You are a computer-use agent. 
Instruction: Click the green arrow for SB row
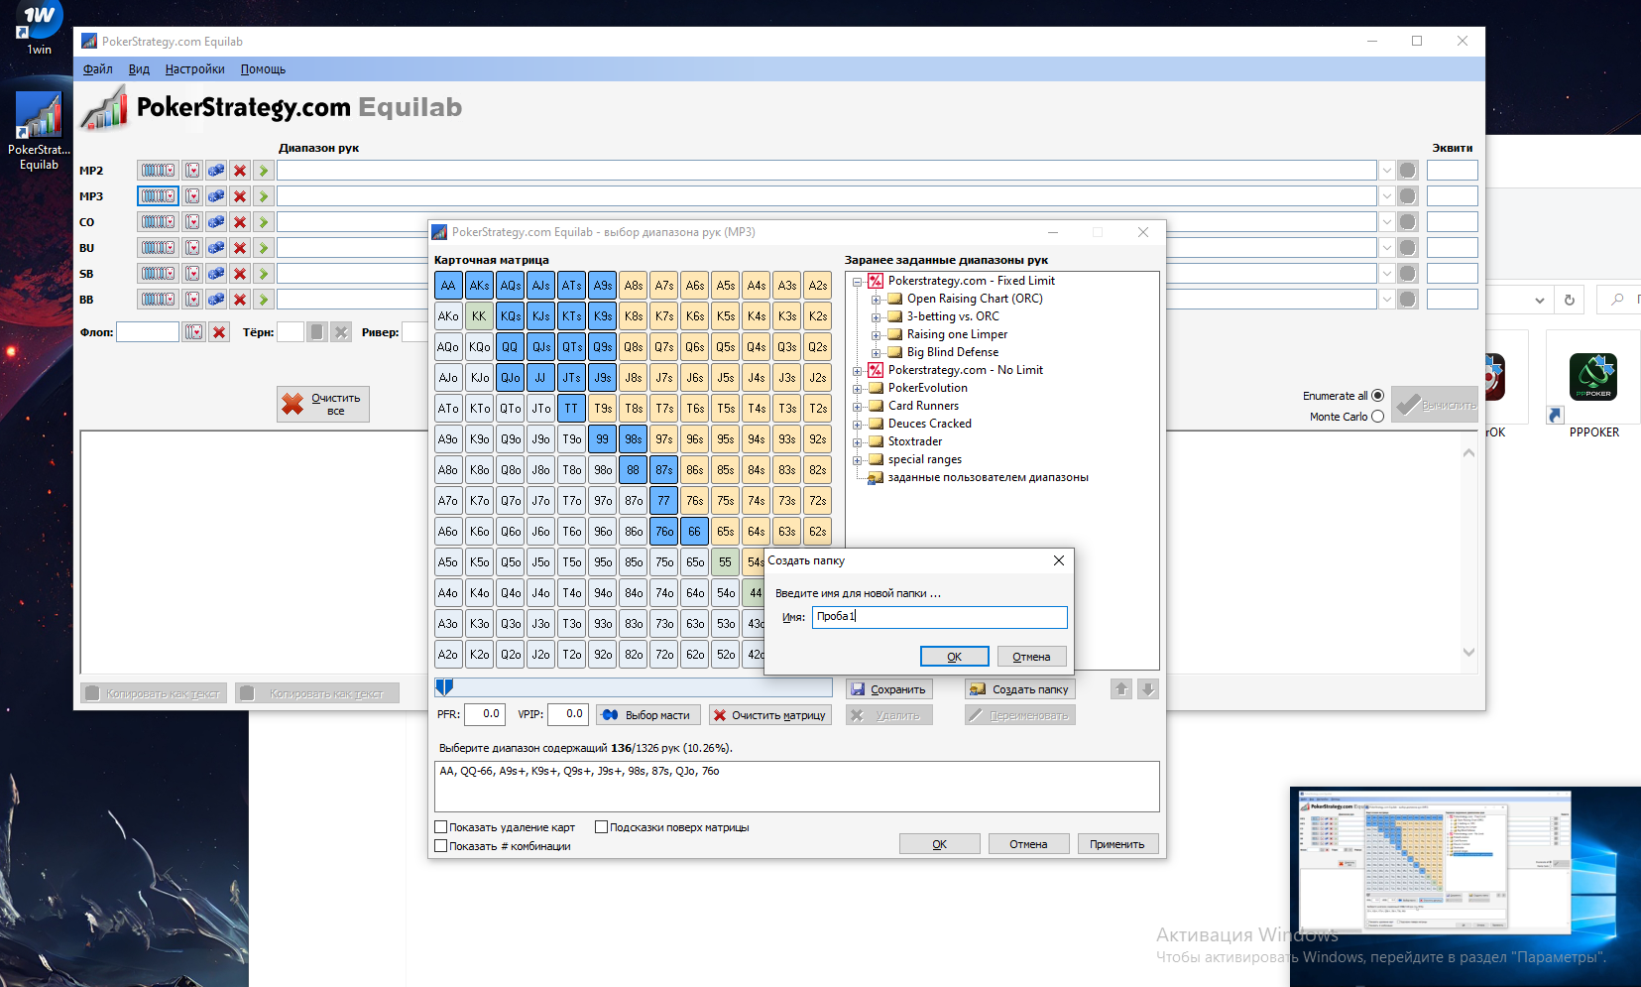click(x=264, y=274)
